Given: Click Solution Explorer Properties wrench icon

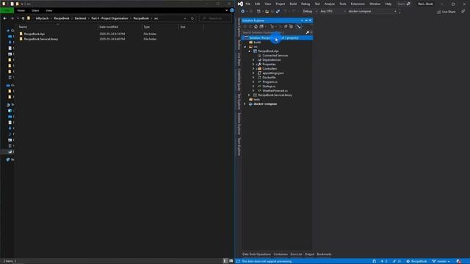Looking at the screenshot, I should (298, 26).
